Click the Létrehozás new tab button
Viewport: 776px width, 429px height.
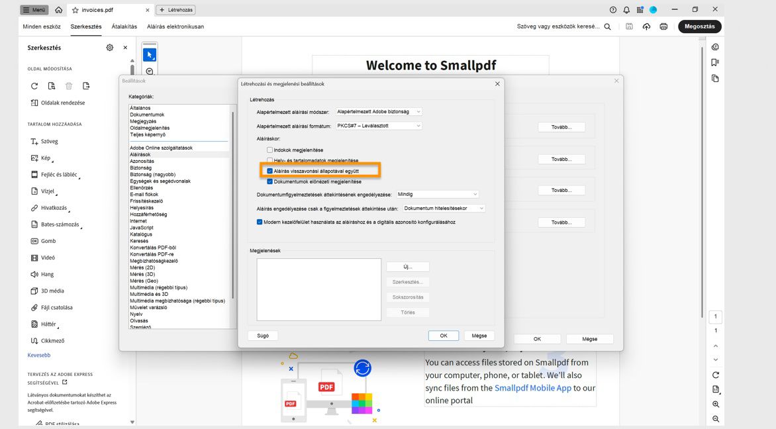point(176,10)
